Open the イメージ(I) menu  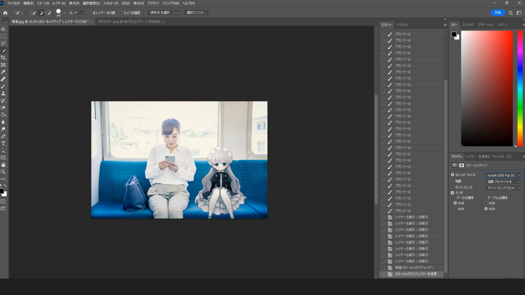[x=43, y=3]
